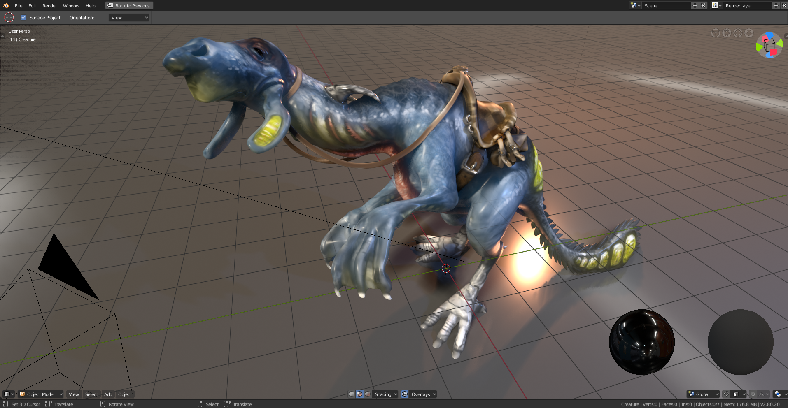Open the Help menu
The image size is (788, 408).
pos(90,6)
